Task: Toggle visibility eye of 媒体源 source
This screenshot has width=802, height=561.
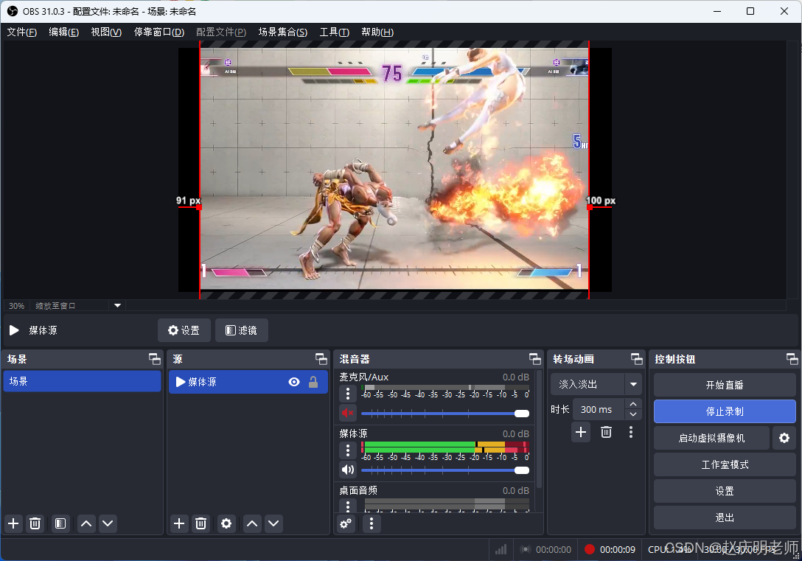Action: 294,382
